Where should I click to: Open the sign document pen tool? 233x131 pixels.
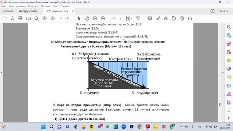pos(166,19)
